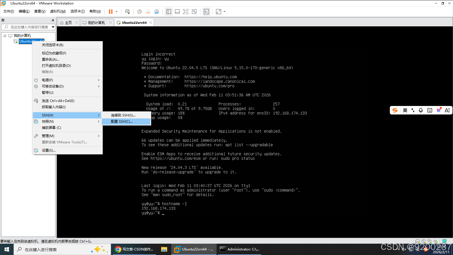The width and height of the screenshot is (453, 255).
Task: Click the teal message log icon
Action: point(445,241)
